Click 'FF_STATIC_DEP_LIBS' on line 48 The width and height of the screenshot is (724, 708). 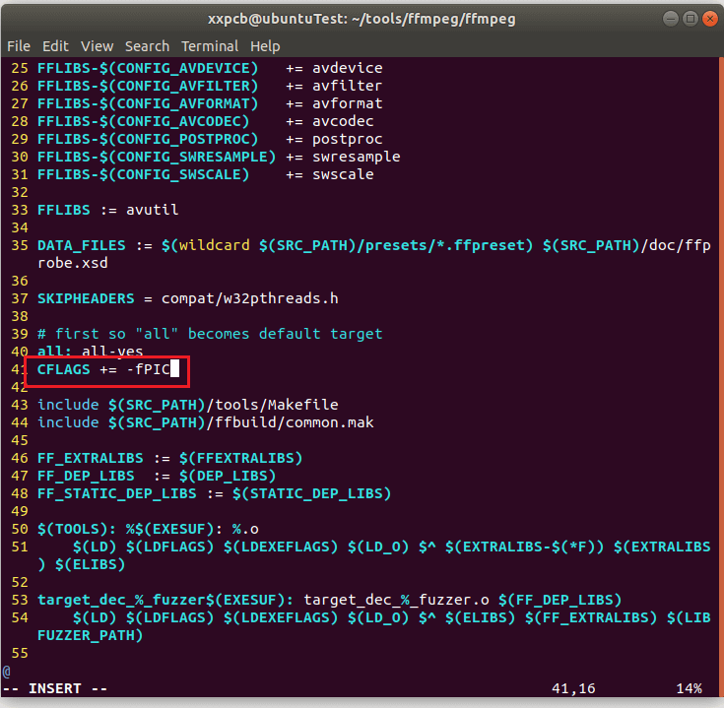(116, 494)
